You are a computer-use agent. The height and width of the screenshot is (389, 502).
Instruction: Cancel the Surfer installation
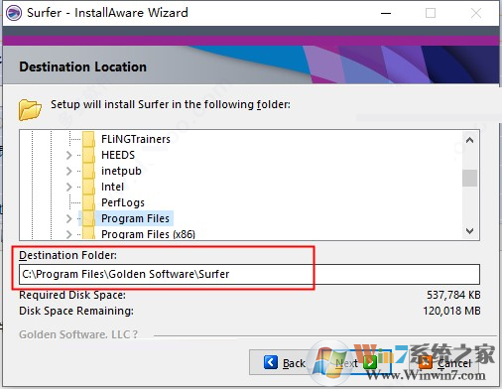click(x=444, y=363)
